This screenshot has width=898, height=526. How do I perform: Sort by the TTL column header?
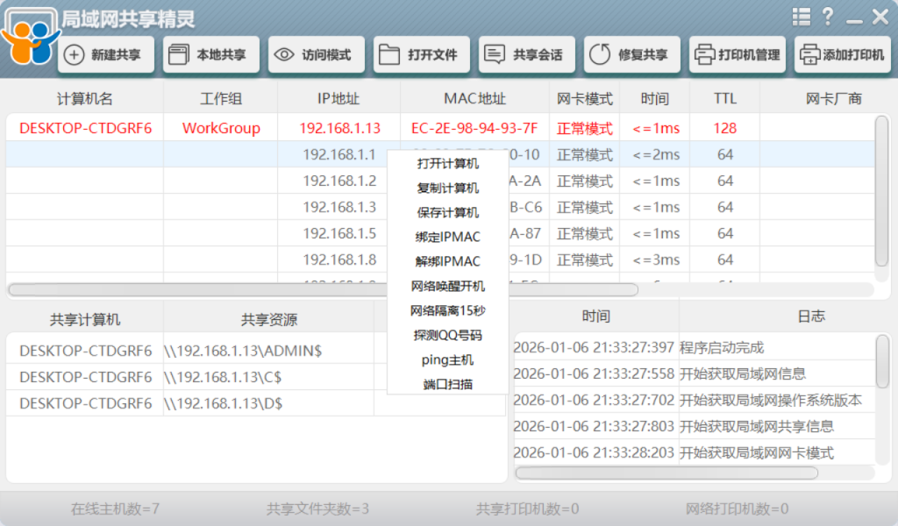point(724,98)
